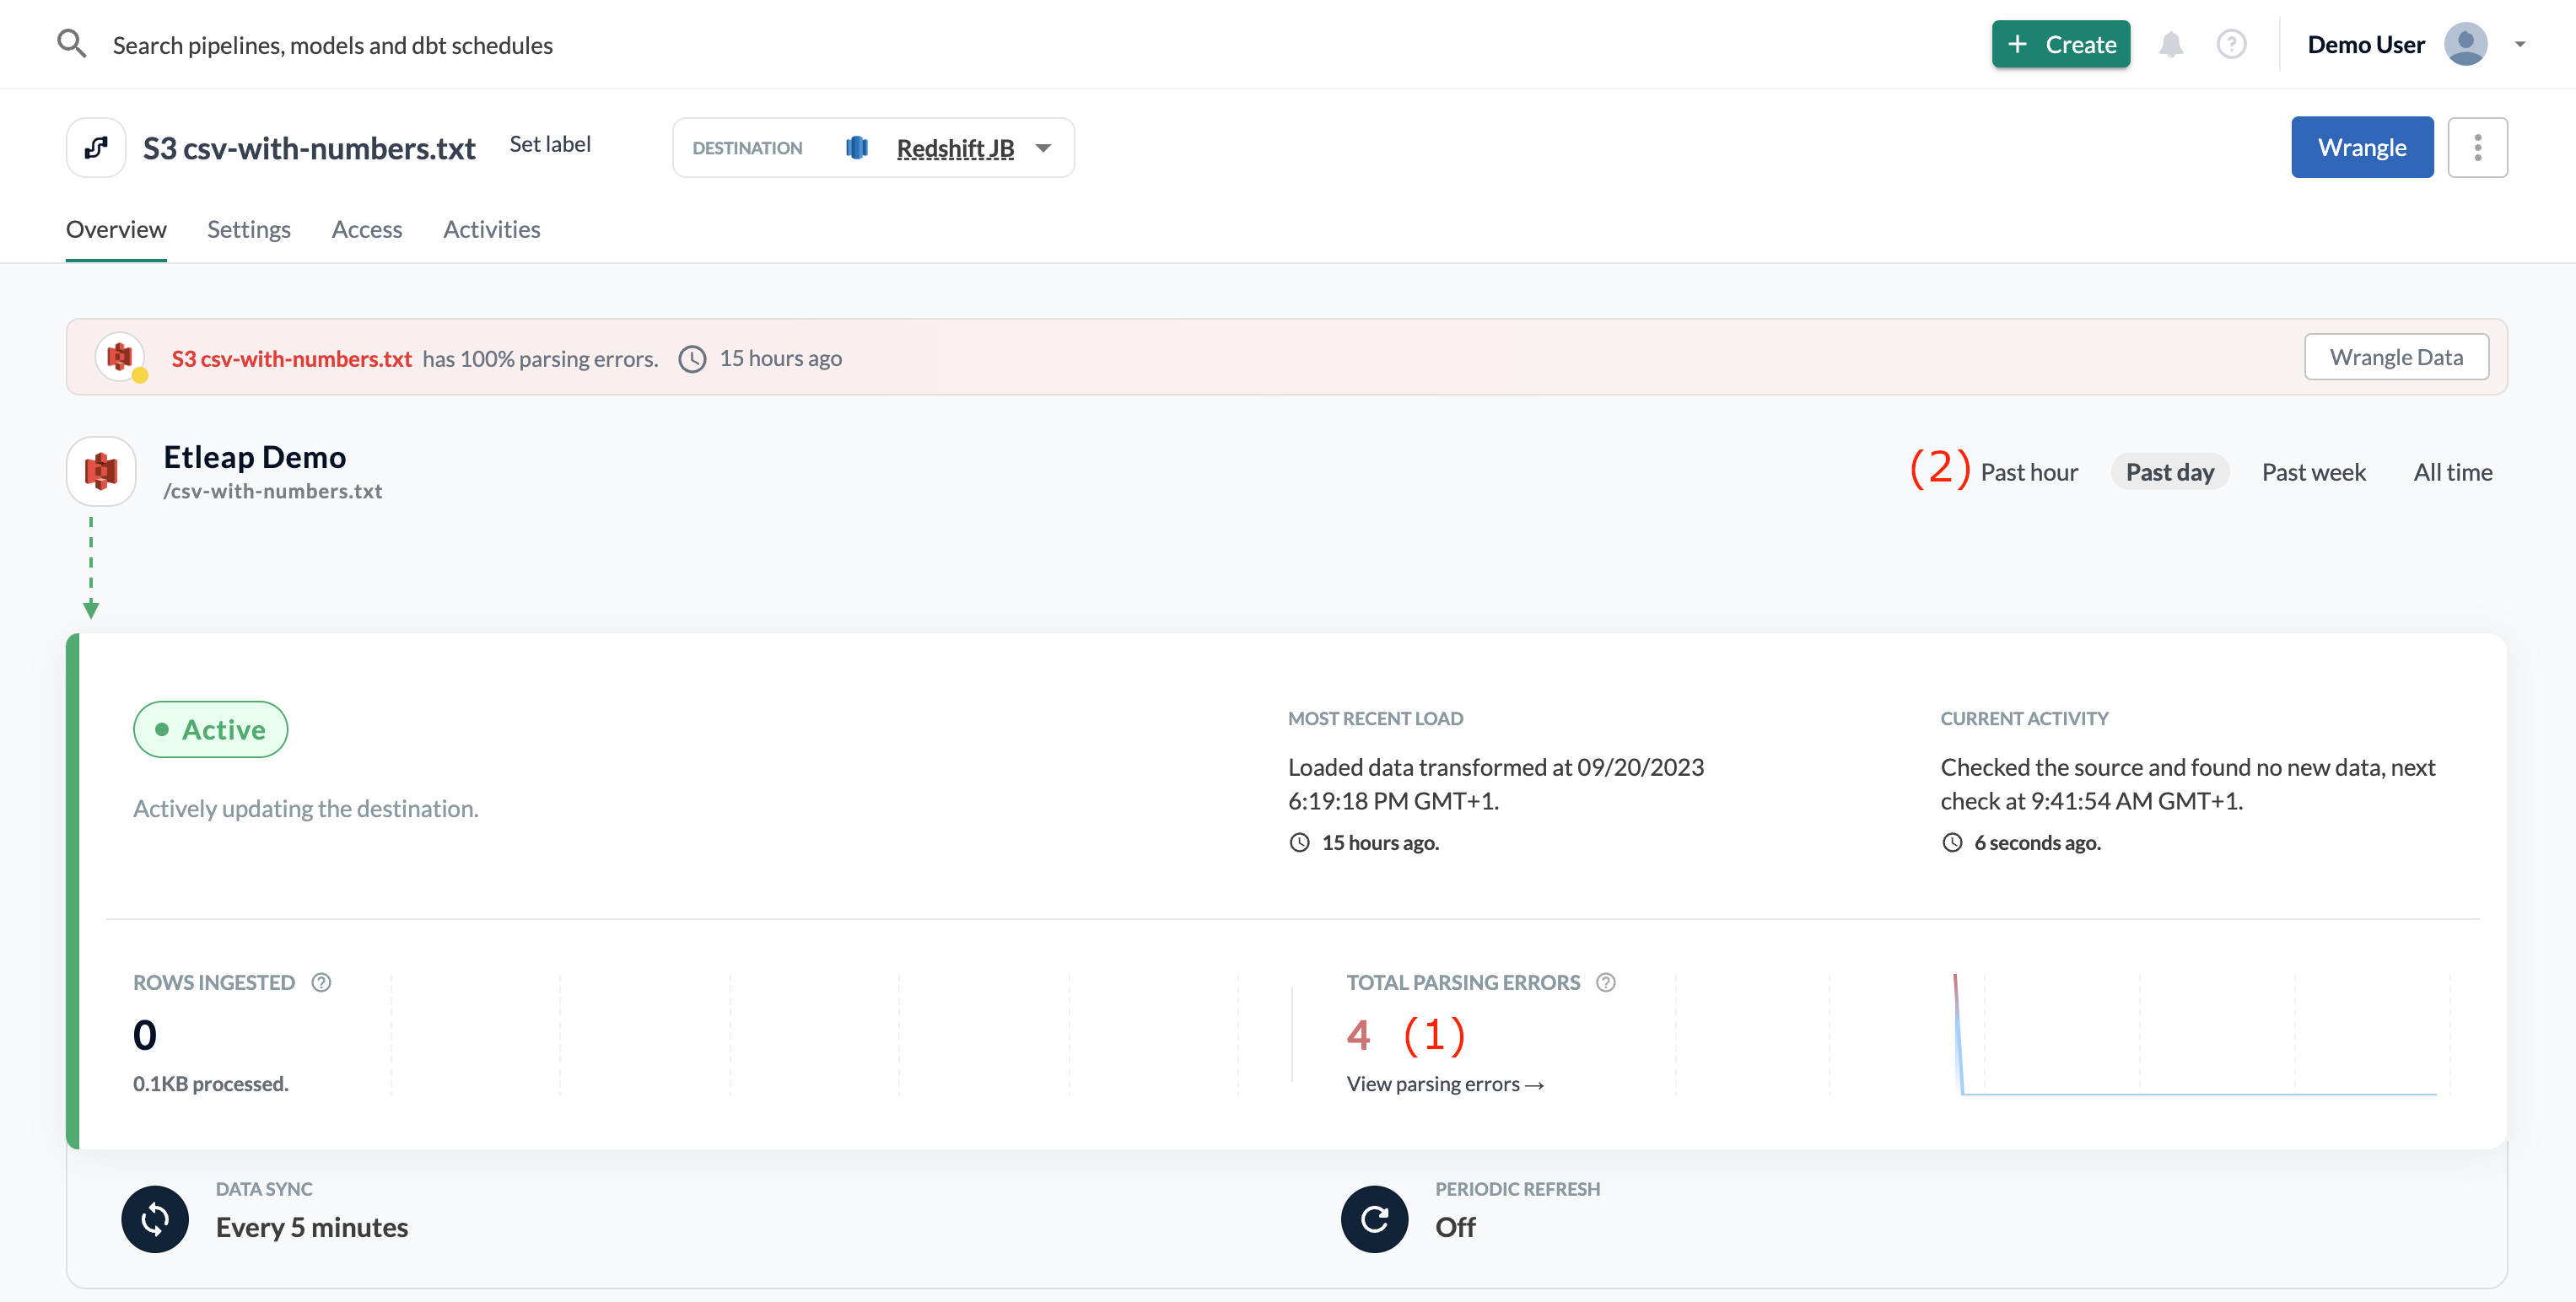
Task: Click the Total Parsing Errors help icon
Action: pyautogui.click(x=1606, y=982)
